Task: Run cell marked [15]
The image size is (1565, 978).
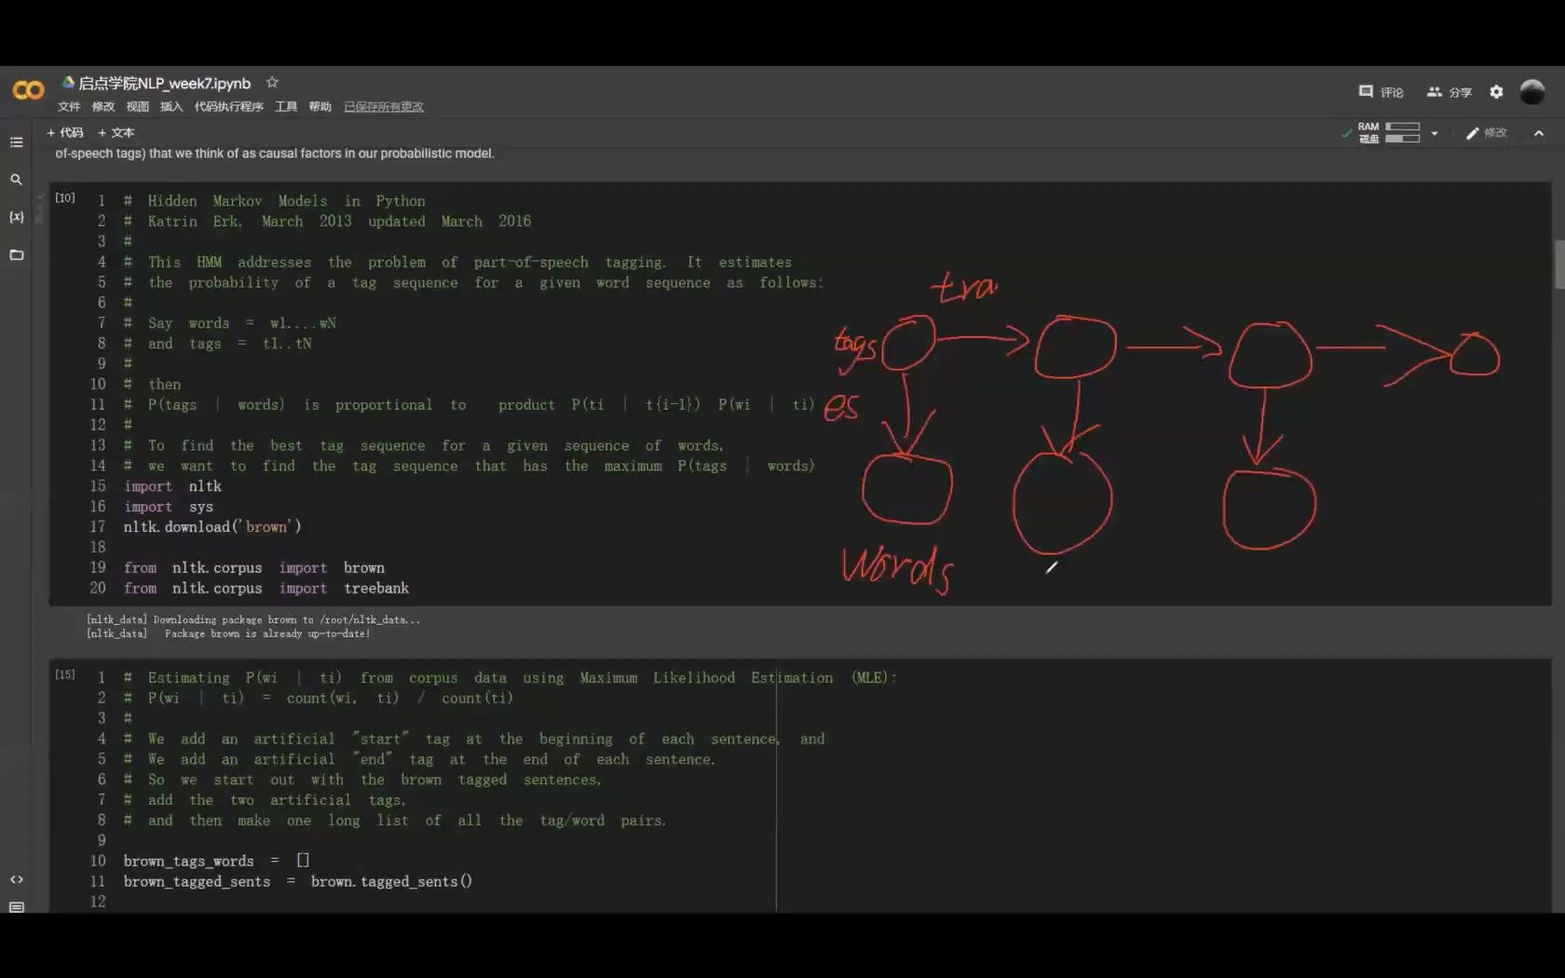Action: 64,674
